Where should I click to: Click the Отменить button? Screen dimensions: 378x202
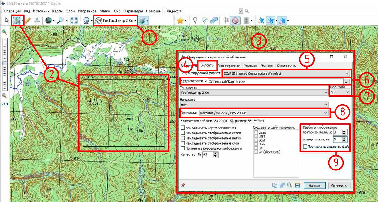[339, 185]
